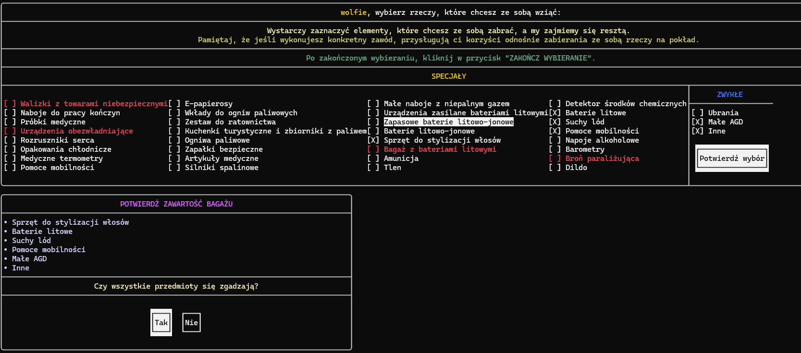Screen dimensions: 801x353
Task: Check the Silniki spalinowe checkbox
Action: click(x=174, y=168)
